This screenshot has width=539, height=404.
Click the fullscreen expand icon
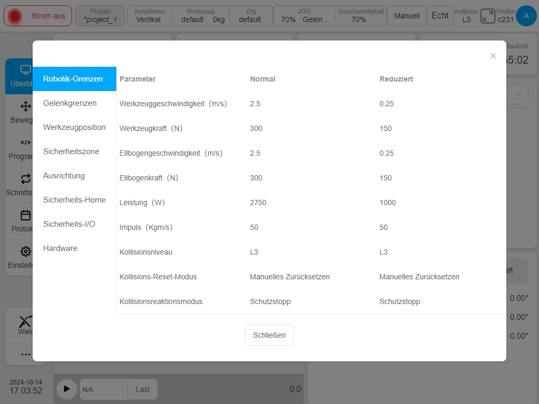coord(487,16)
